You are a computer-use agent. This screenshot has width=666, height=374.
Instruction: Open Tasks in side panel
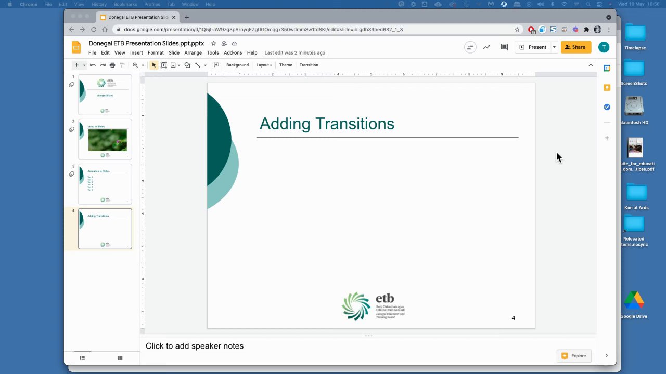tap(607, 107)
